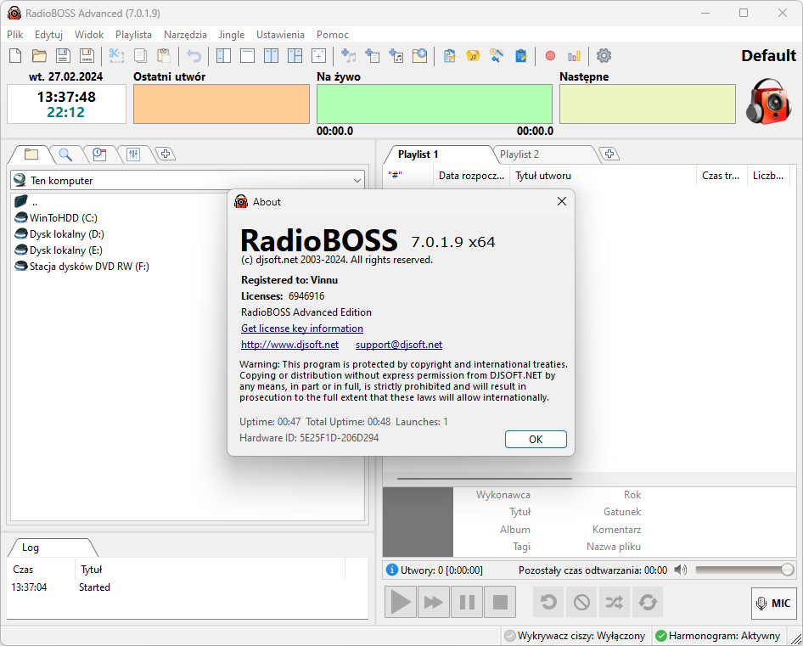Open the scheduler clipboard icon

point(450,55)
